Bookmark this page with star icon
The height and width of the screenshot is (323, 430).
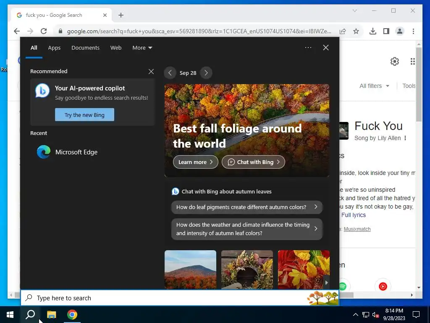coord(356,31)
